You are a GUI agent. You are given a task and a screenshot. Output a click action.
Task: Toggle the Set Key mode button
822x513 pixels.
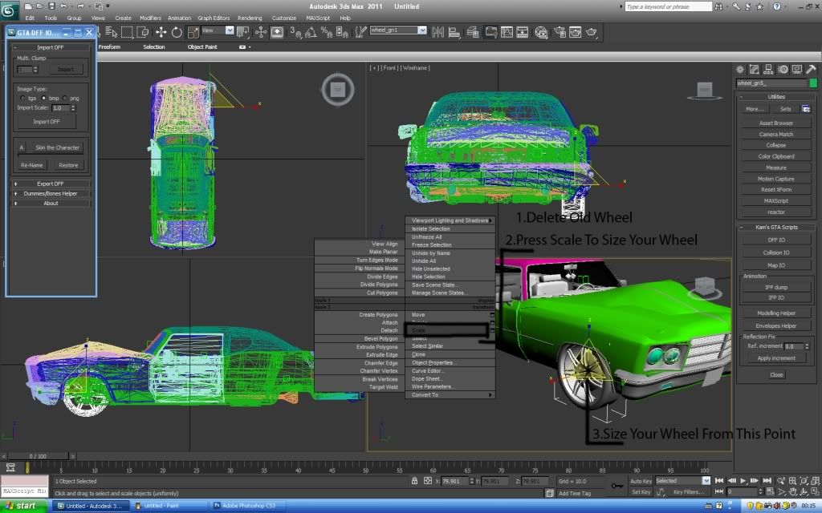(x=641, y=492)
